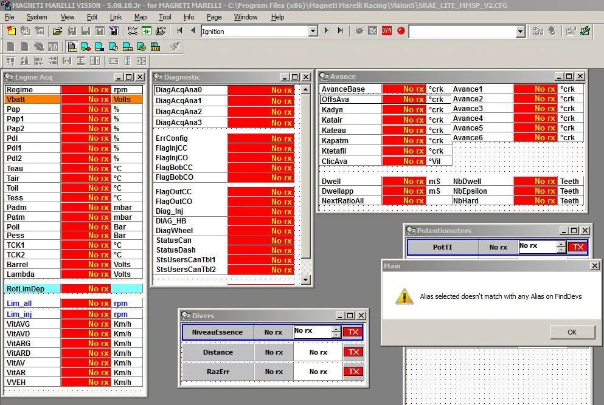Open the Map menu

(141, 17)
